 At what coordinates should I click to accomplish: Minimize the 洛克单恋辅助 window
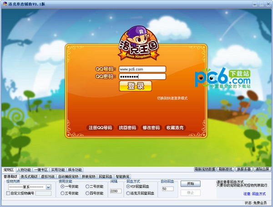tap(255, 4)
